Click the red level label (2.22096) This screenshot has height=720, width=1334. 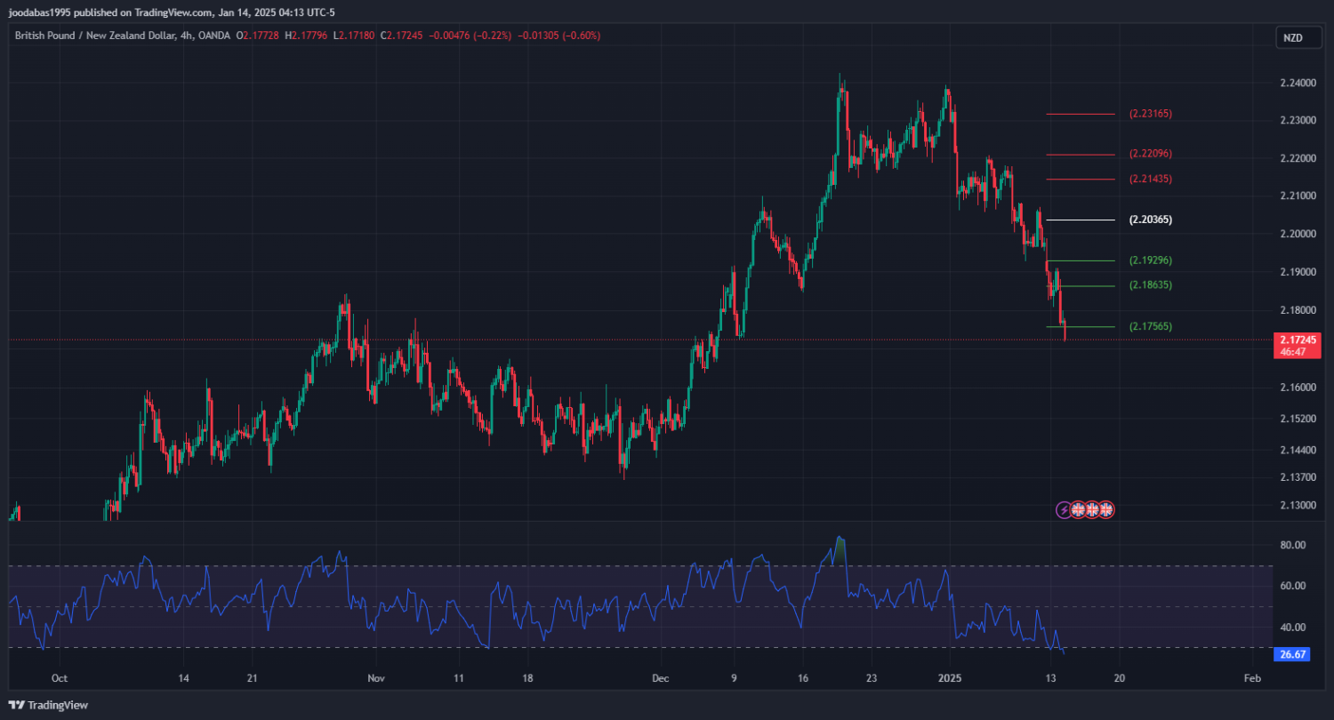click(1151, 154)
